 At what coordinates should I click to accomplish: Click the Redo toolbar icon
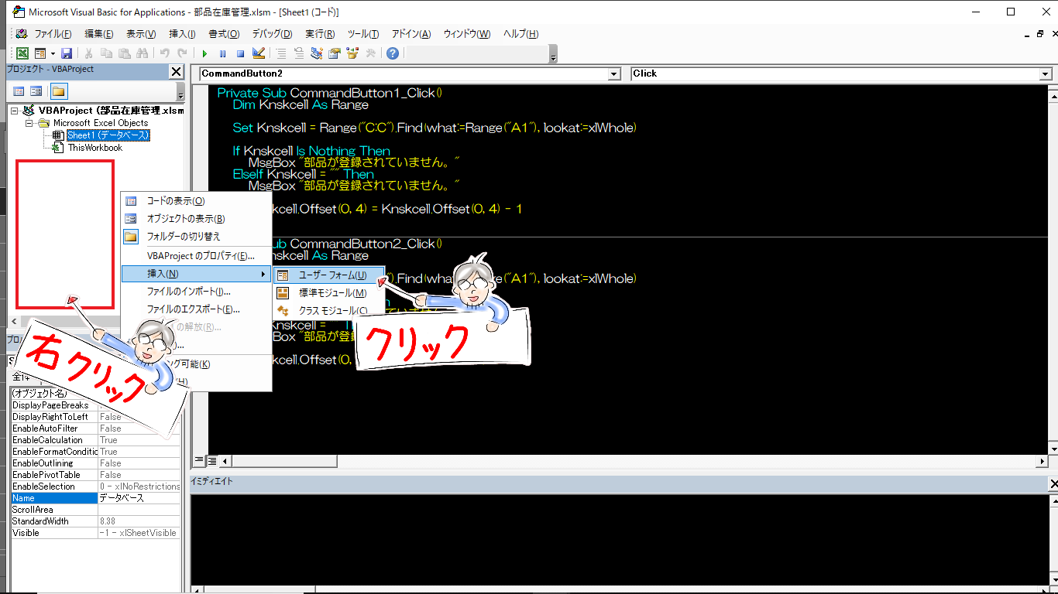pos(182,53)
